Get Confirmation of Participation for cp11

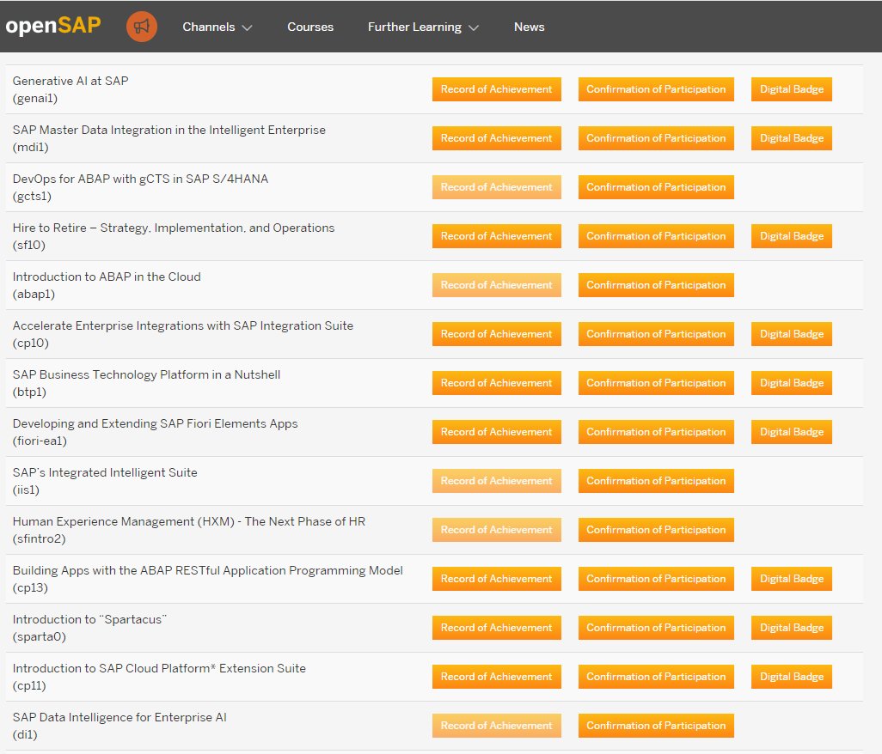(656, 676)
